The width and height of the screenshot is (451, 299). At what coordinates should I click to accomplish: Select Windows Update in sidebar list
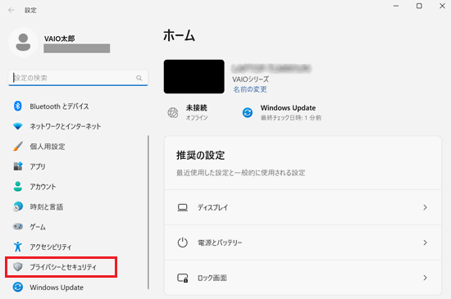point(57,288)
